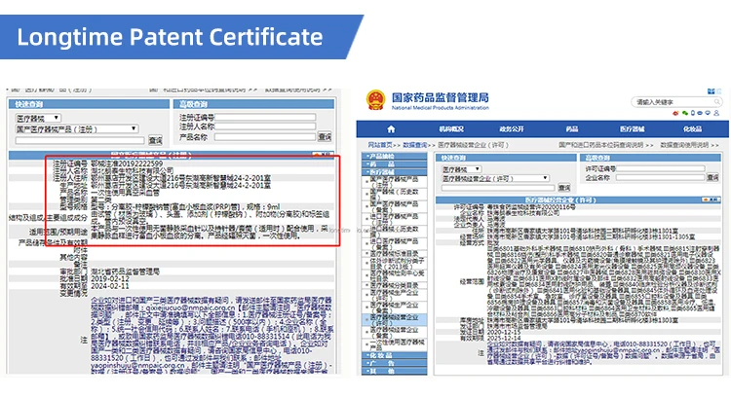
Task: Click the national emblem logo of NMPA site
Action: coord(375,100)
